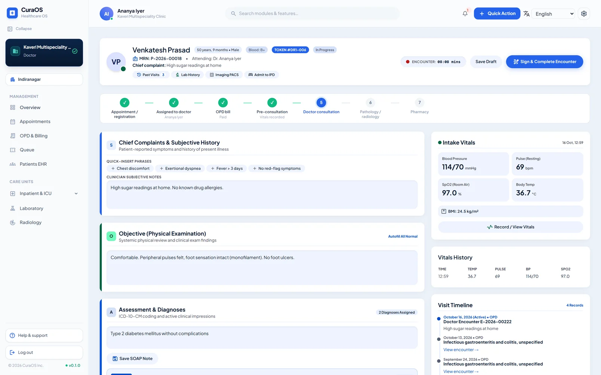The image size is (601, 375).
Task: Insert Fever > 3 days phrase
Action: [x=227, y=169]
